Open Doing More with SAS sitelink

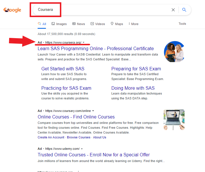pos(133,88)
